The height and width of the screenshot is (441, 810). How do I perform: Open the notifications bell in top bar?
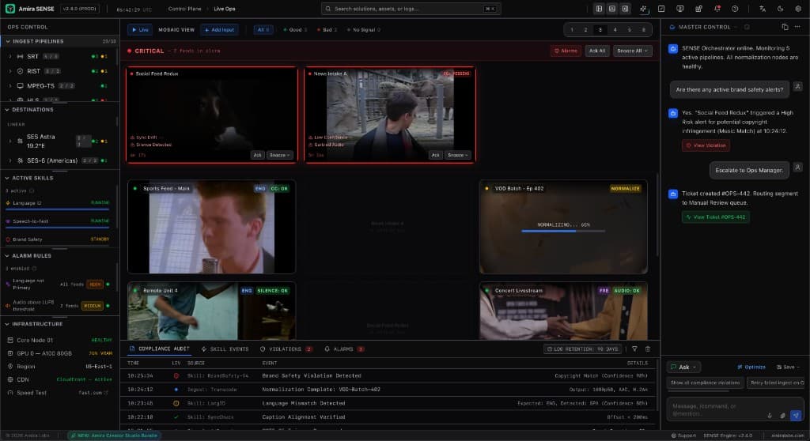coord(717,9)
